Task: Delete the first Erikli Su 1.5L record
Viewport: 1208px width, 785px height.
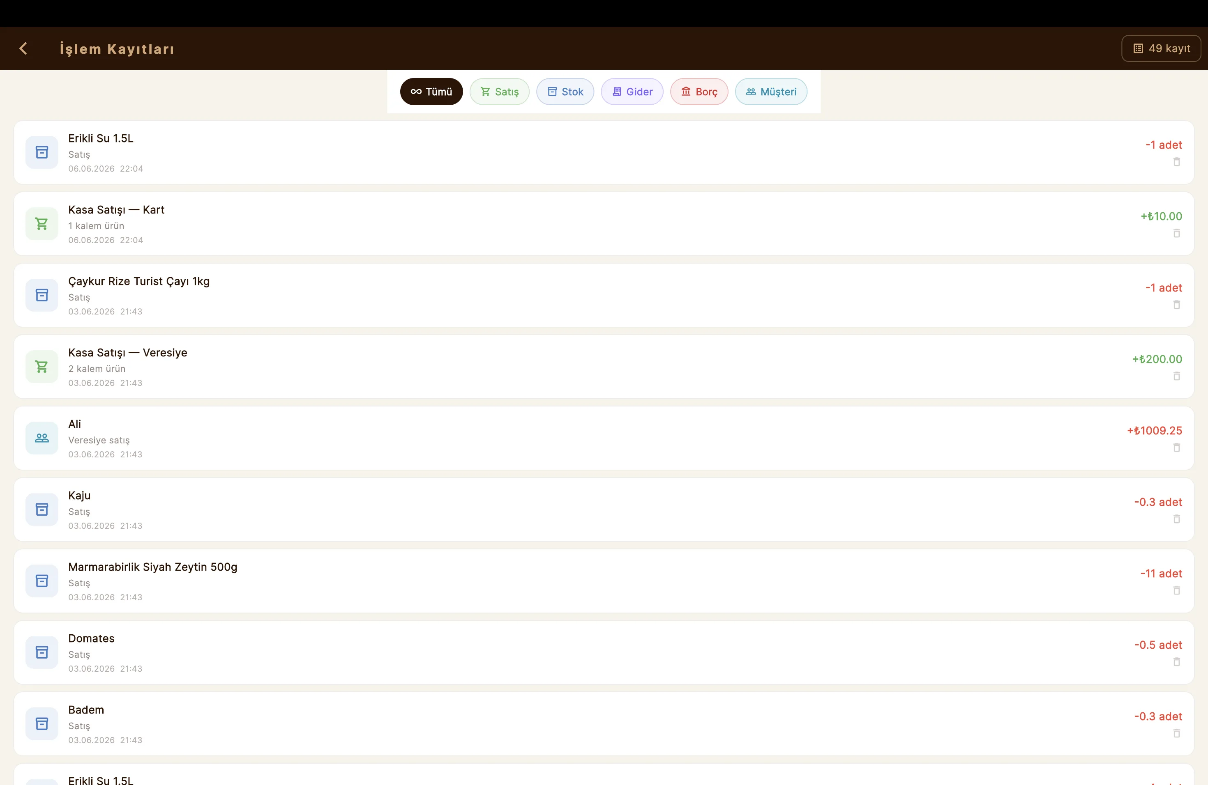Action: click(x=1176, y=162)
